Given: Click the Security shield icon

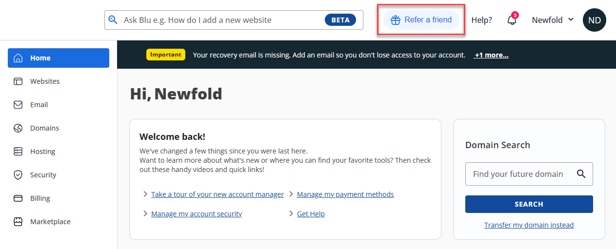Looking at the screenshot, I should tap(18, 175).
